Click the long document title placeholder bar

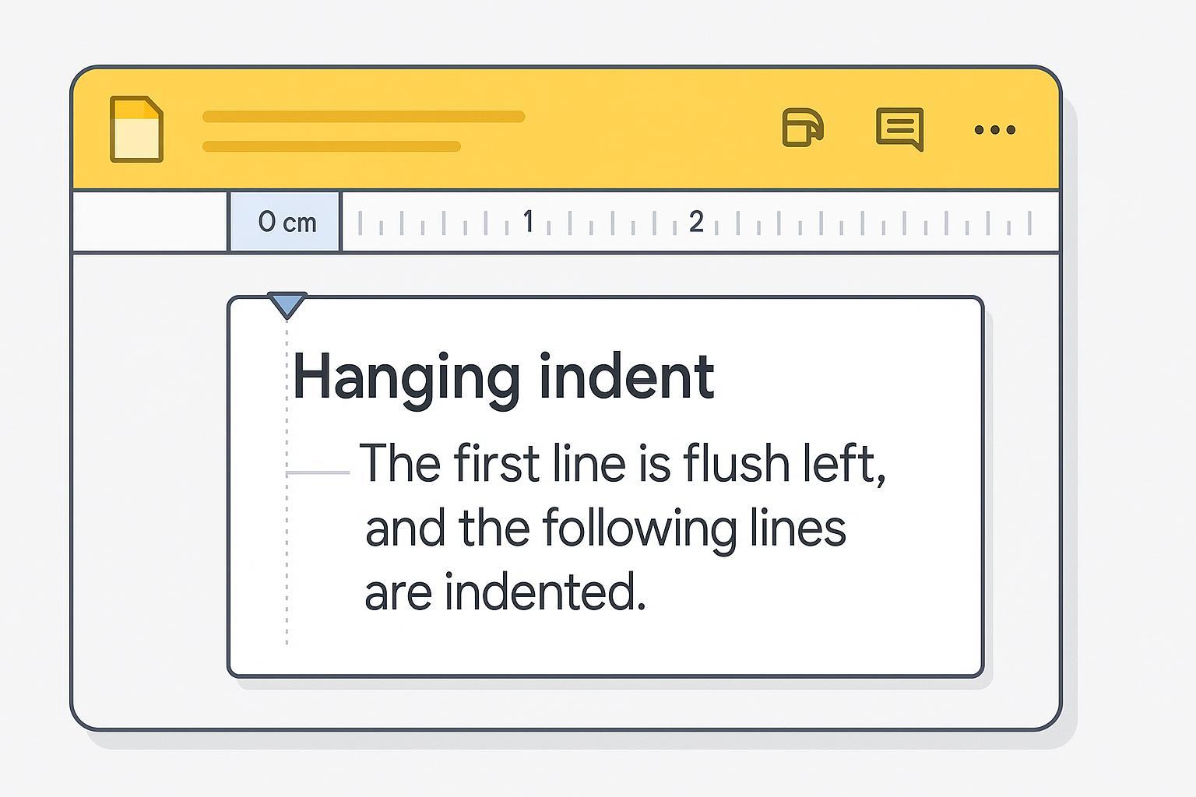pos(363,117)
